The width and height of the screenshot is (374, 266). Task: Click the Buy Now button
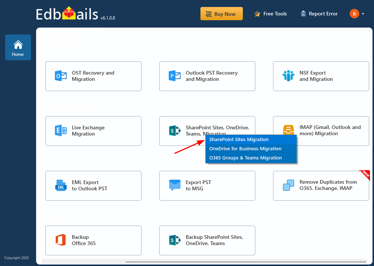click(x=221, y=14)
